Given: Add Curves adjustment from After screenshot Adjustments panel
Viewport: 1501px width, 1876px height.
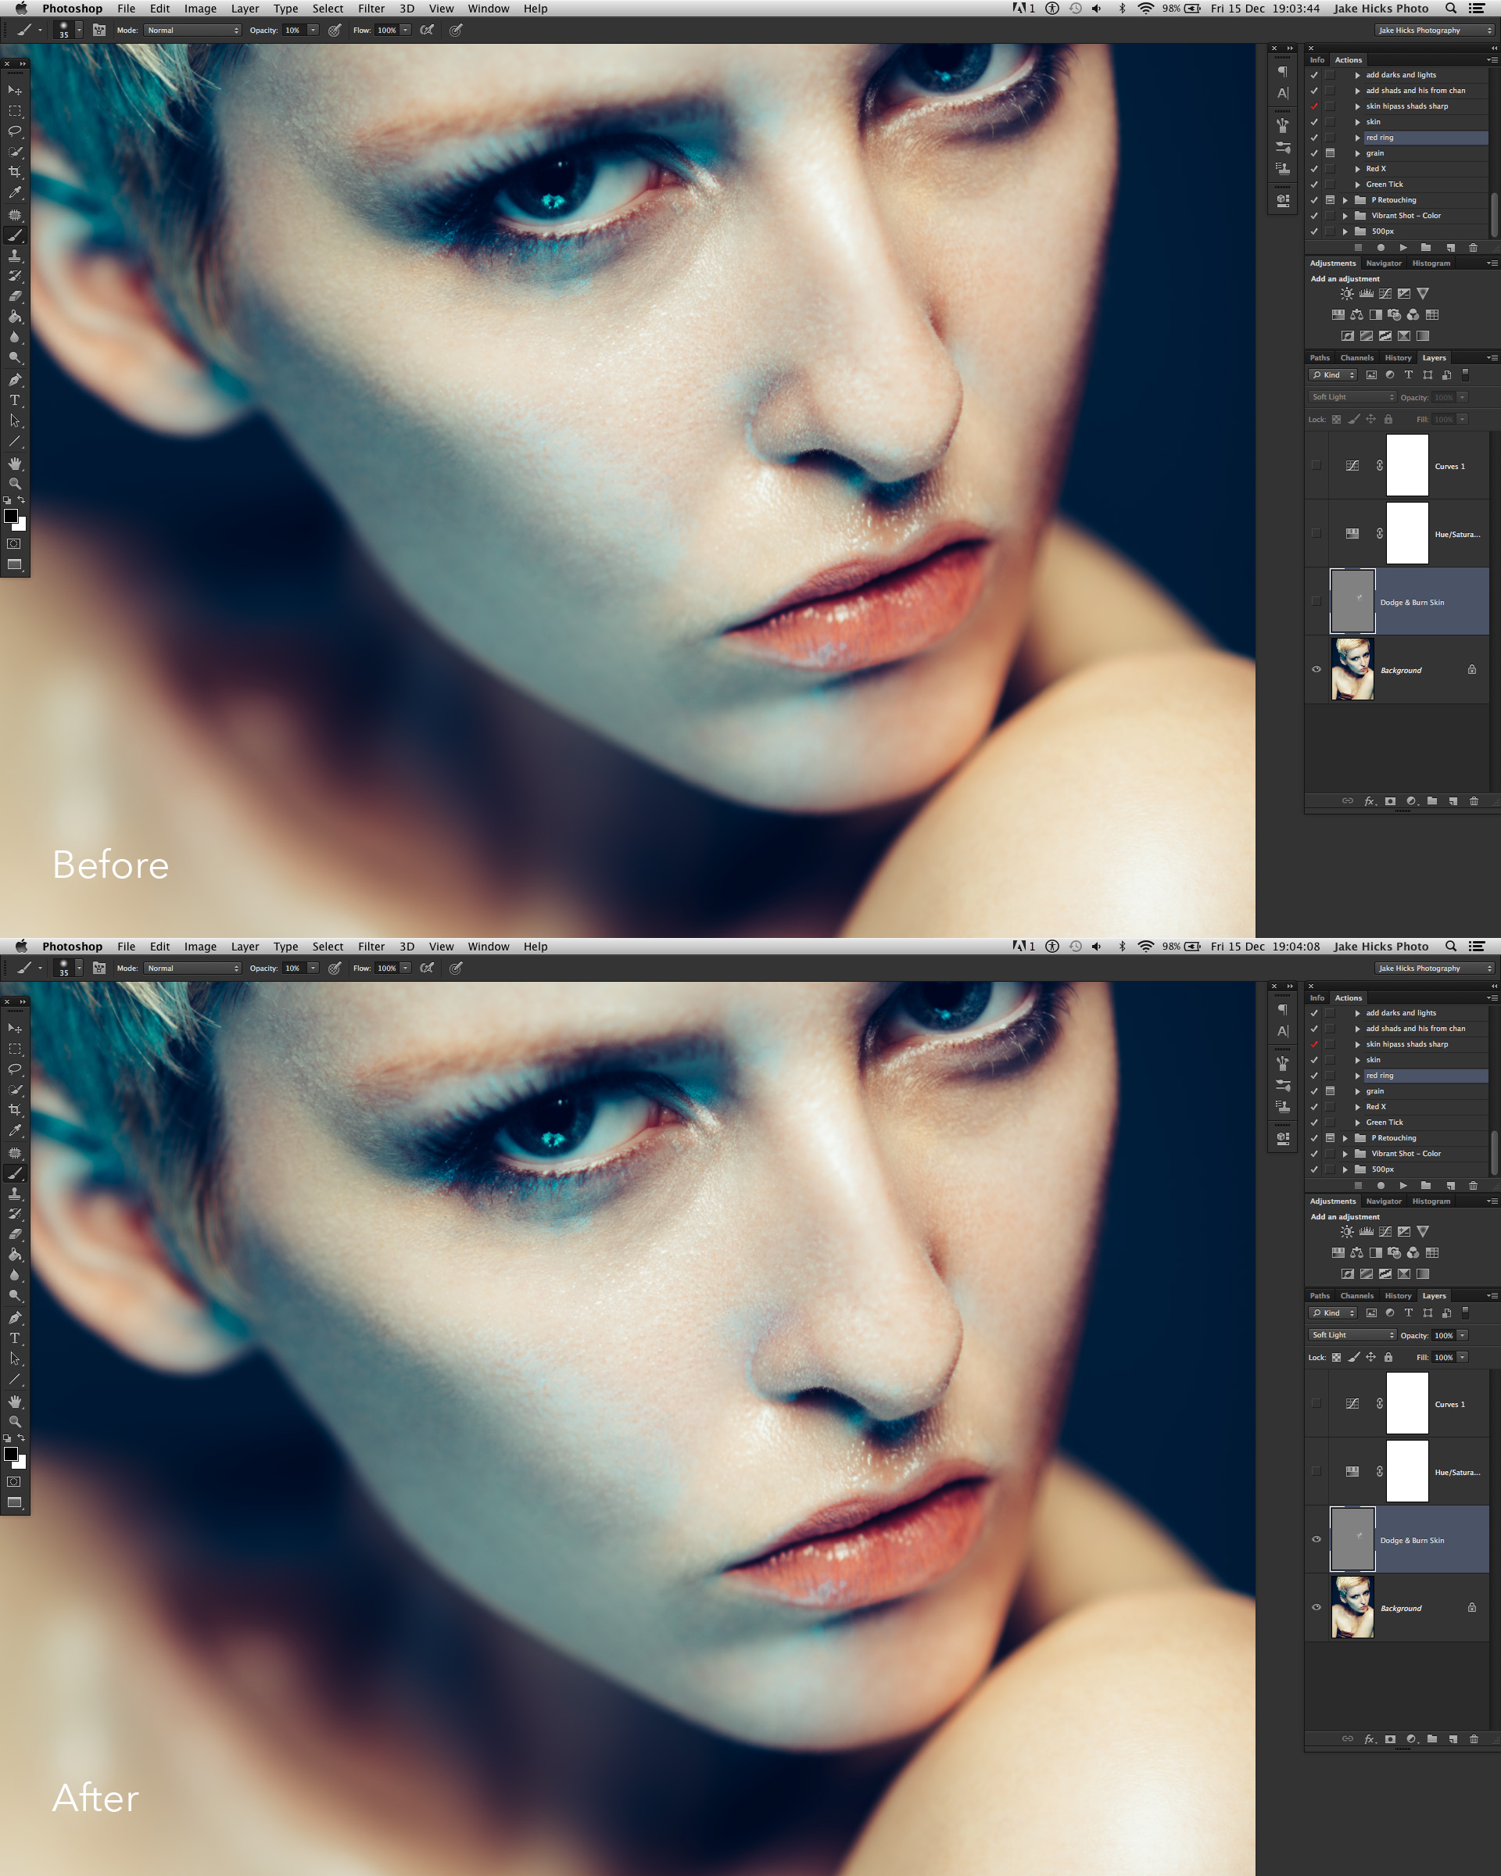Looking at the screenshot, I should pos(1385,1232).
